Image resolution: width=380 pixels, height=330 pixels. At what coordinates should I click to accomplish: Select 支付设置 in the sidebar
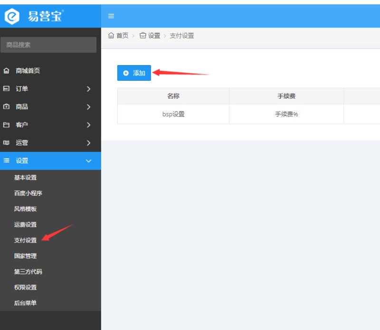25,240
